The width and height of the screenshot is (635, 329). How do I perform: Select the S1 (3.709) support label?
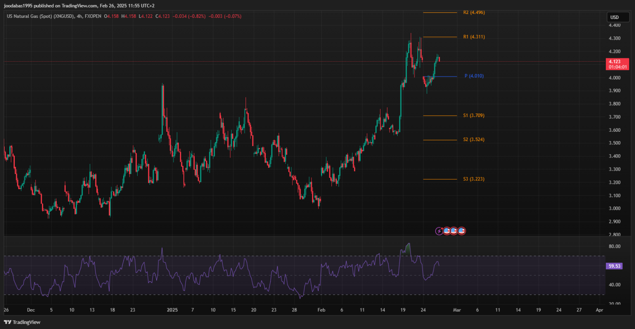(x=473, y=116)
